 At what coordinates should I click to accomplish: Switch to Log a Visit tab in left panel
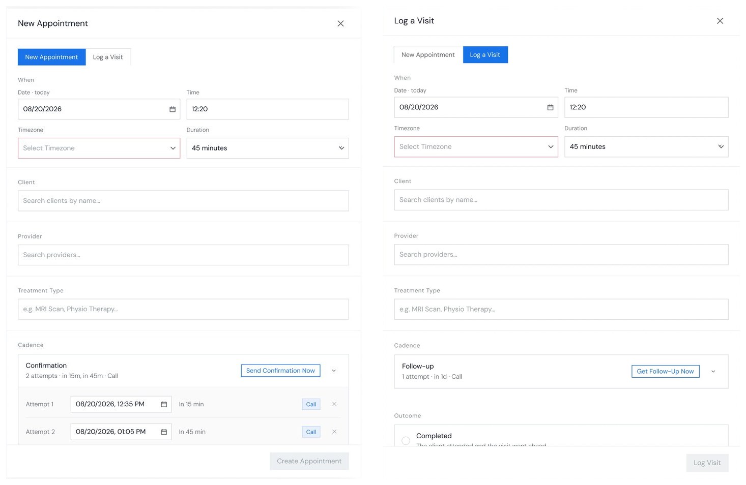108,57
